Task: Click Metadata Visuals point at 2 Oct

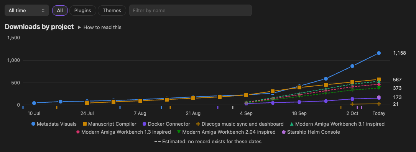Action: pos(352,66)
